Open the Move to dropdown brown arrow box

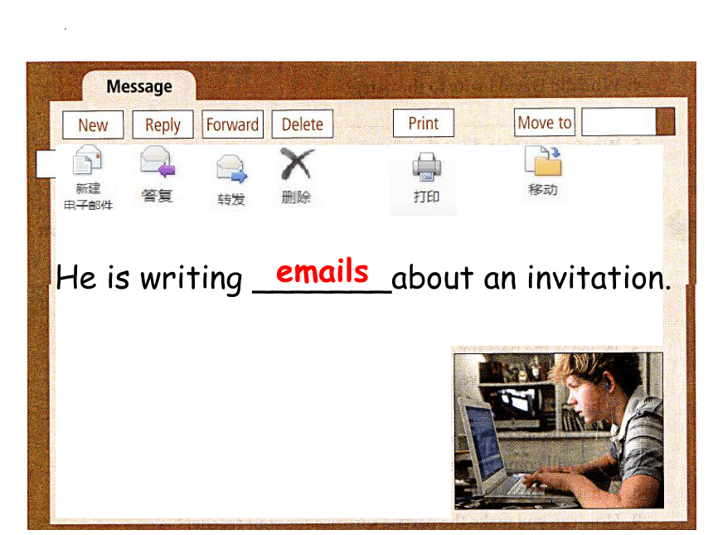(x=666, y=121)
